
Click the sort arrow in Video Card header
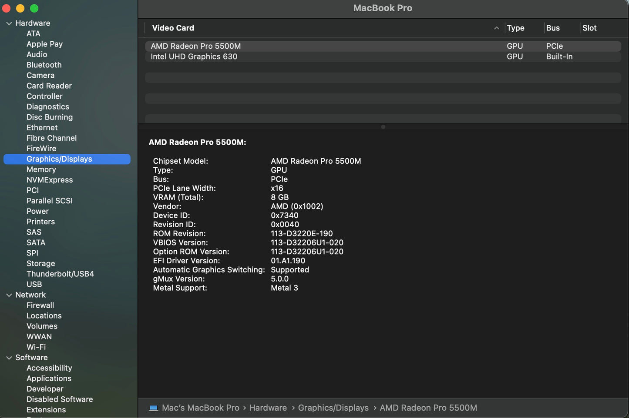(x=496, y=28)
